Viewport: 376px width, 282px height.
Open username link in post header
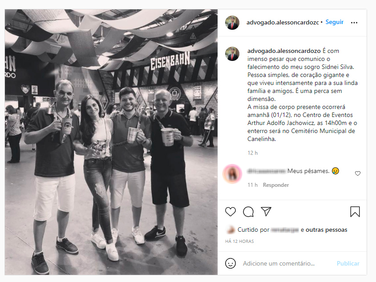pos(283,22)
